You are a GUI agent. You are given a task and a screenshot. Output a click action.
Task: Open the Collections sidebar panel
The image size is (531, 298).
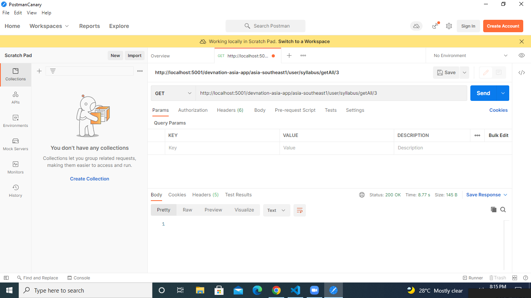point(15,74)
